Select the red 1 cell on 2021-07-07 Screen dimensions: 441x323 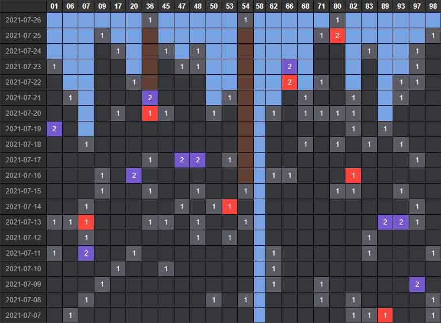385,315
